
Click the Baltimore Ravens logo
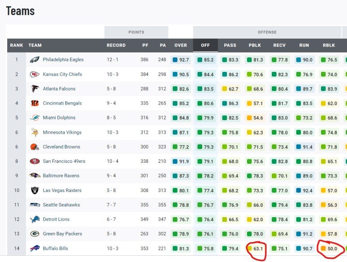[35, 175]
